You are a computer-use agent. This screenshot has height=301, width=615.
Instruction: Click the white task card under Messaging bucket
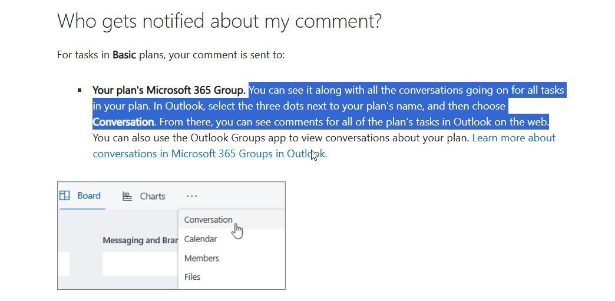[140, 264]
